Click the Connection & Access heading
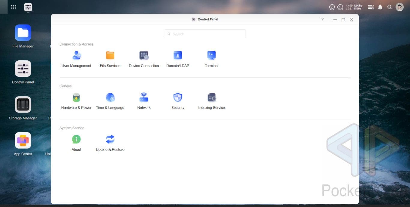This screenshot has height=207, width=410. [76, 44]
